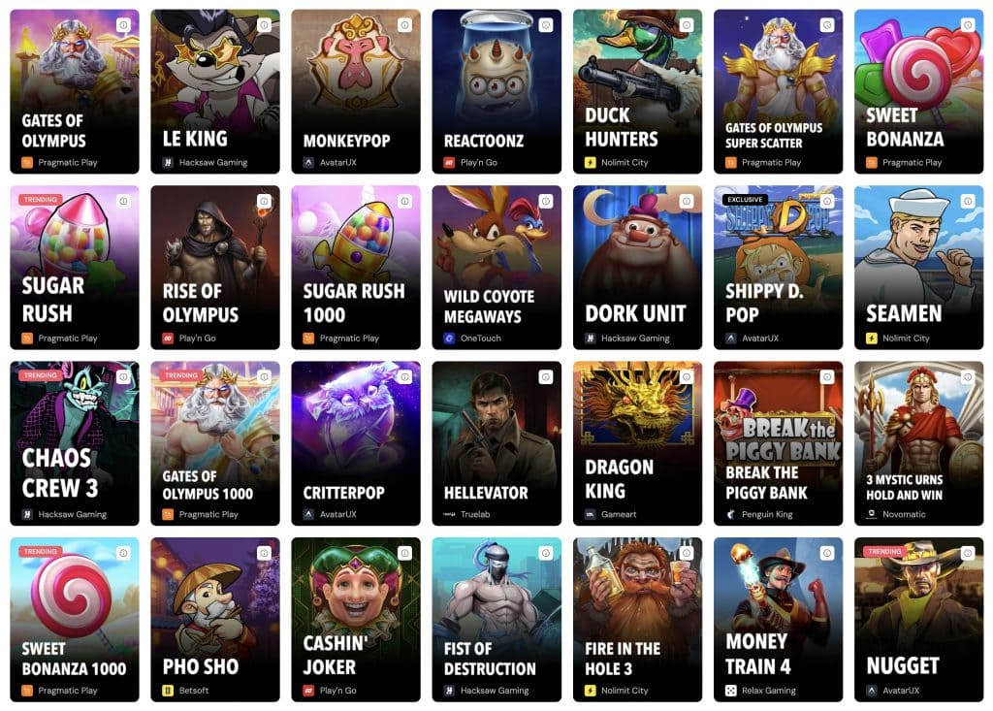
Task: Click the info icon on Le King tile
Action: (264, 24)
